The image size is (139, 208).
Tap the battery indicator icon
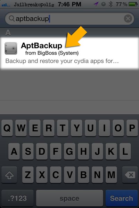(133, 4)
